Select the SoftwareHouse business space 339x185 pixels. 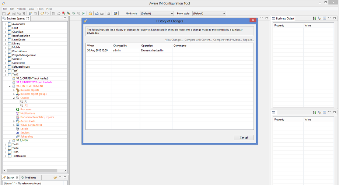(x=21, y=67)
